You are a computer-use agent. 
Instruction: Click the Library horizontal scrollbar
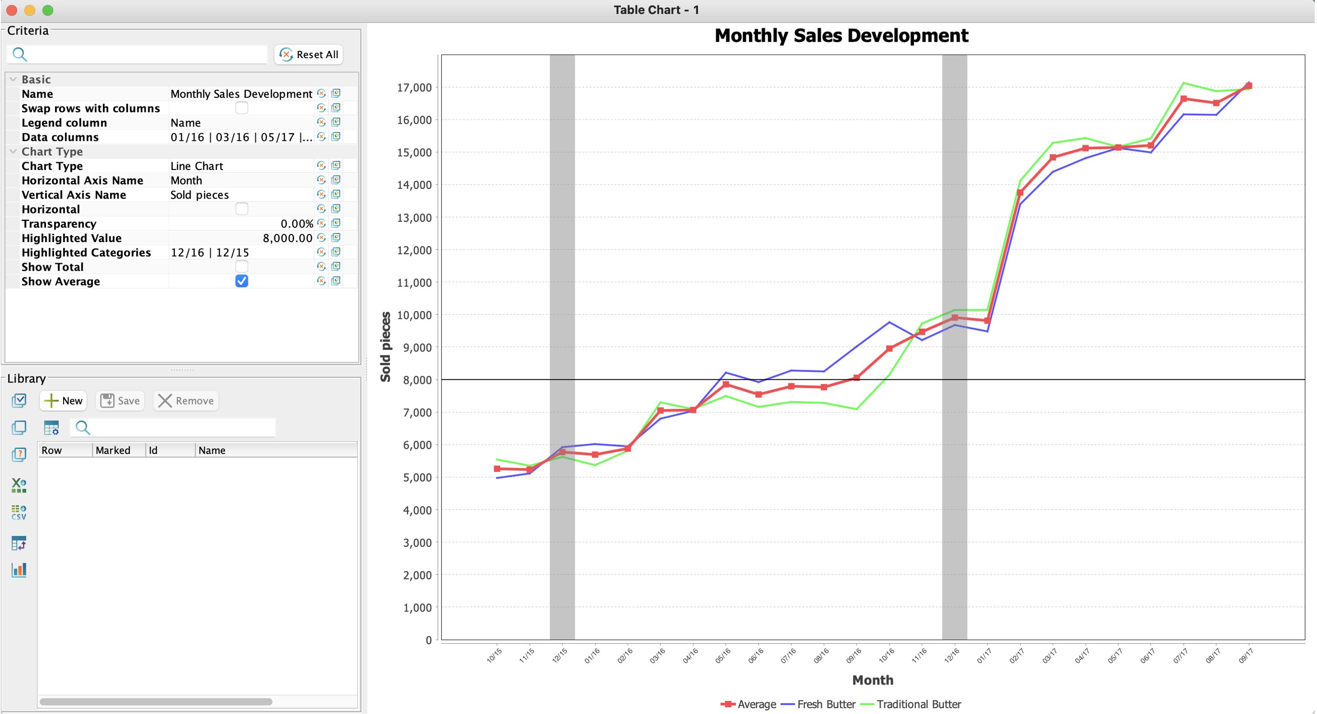click(x=156, y=701)
